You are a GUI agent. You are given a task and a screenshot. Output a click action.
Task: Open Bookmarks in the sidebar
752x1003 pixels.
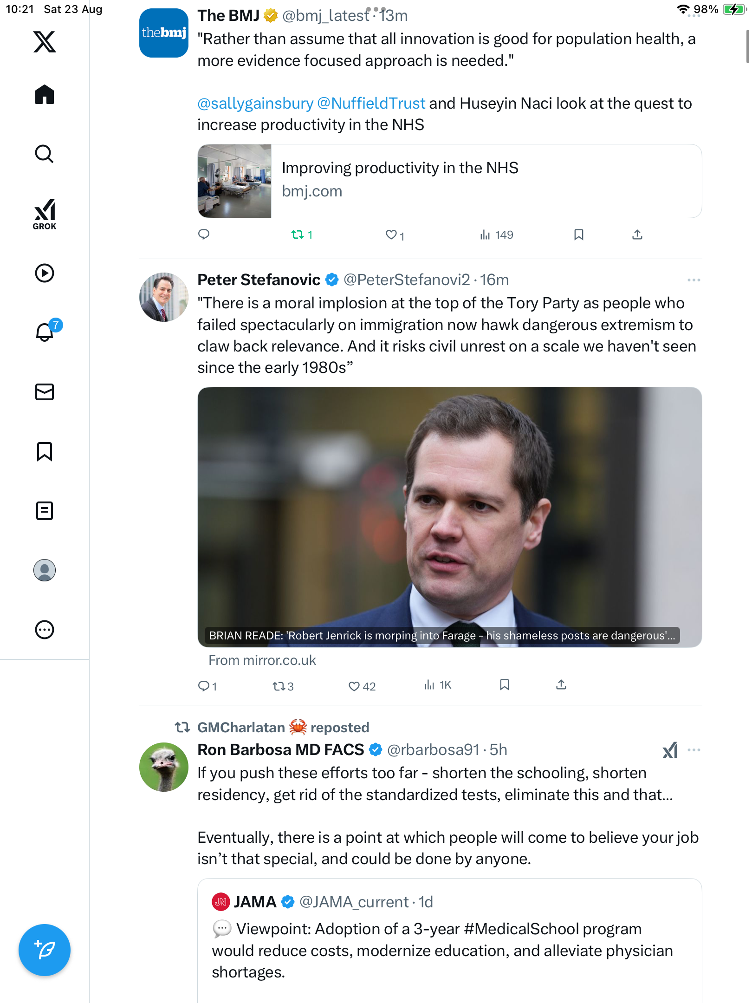click(x=45, y=451)
